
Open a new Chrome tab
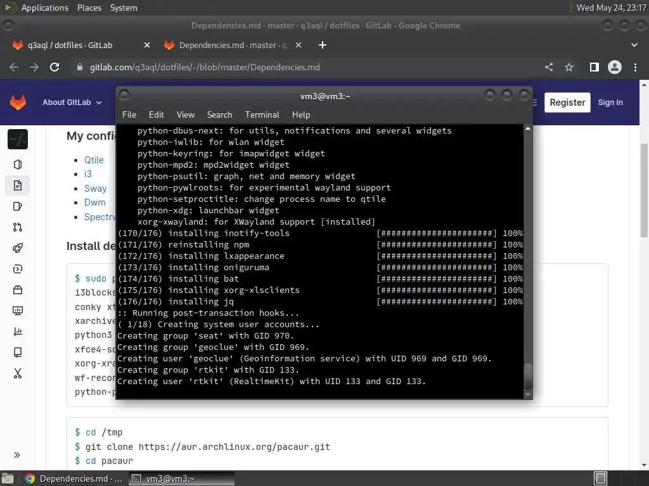tap(323, 45)
